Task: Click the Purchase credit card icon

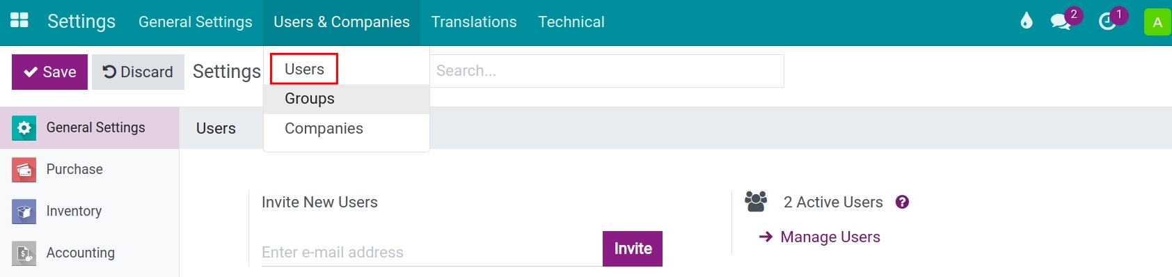Action: tap(24, 170)
